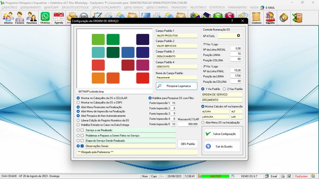Screen dimensions: 319x179
Task: Select Mostrar no Cabeçalho da OS o CELULAR
Action: [78, 98]
